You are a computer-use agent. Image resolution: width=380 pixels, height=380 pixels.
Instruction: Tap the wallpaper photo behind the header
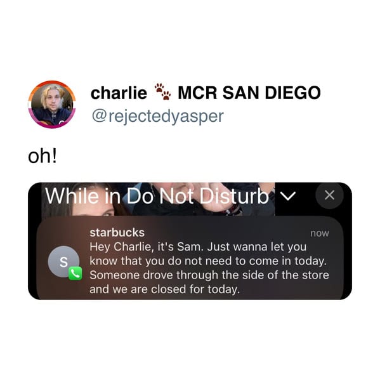[159, 199]
